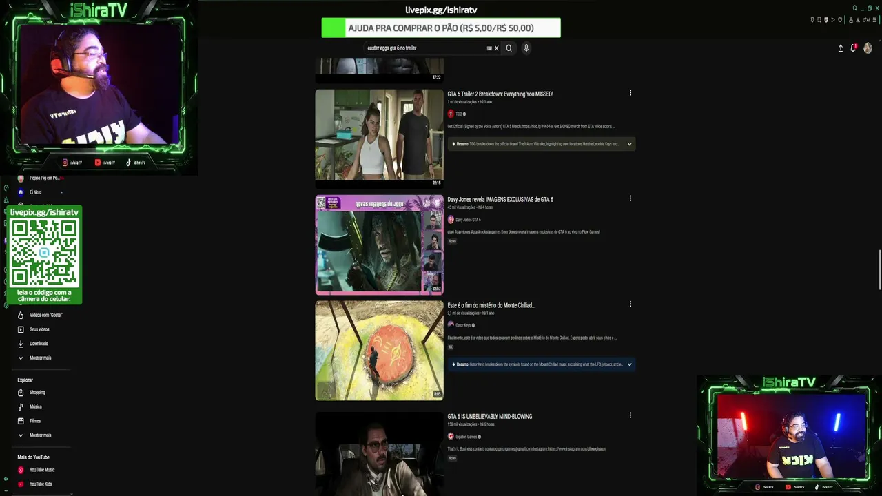The width and height of the screenshot is (882, 496).
Task: Open Ei Nerd channel in sidebar
Action: [x=35, y=192]
